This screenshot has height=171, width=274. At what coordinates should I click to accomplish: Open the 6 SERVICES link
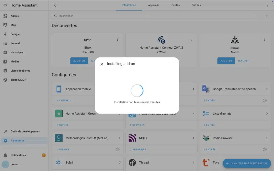(137, 125)
